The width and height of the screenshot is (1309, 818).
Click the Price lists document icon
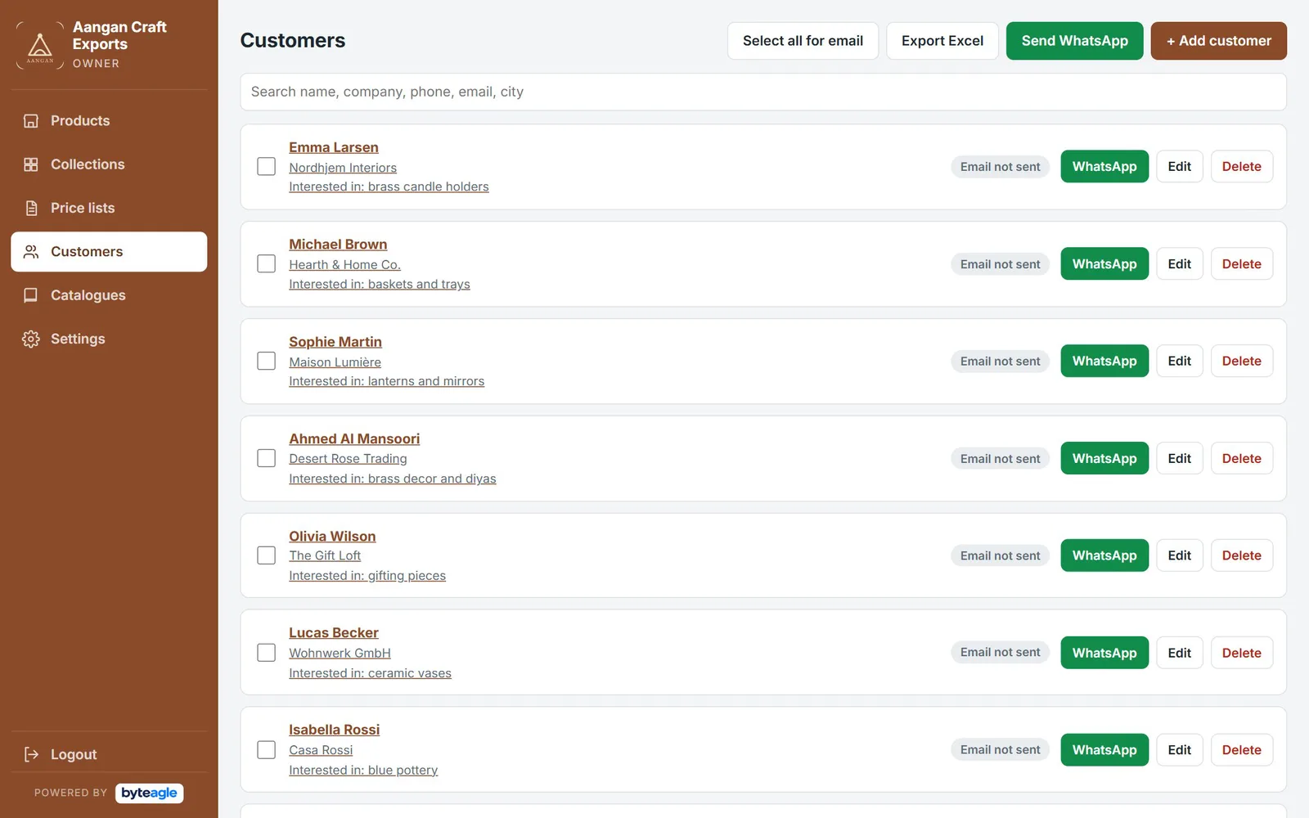coord(31,208)
